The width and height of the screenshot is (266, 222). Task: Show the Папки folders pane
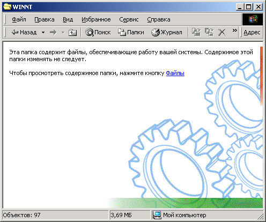point(131,32)
